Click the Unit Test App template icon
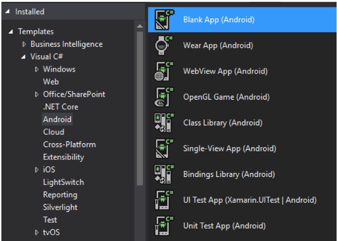This screenshot has width=337, height=241. [164, 226]
